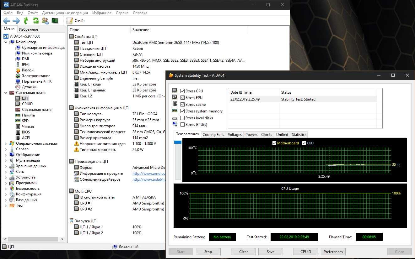415x259 pixels.
Task: Open Разгон overclock tree item
Action: click(28, 70)
